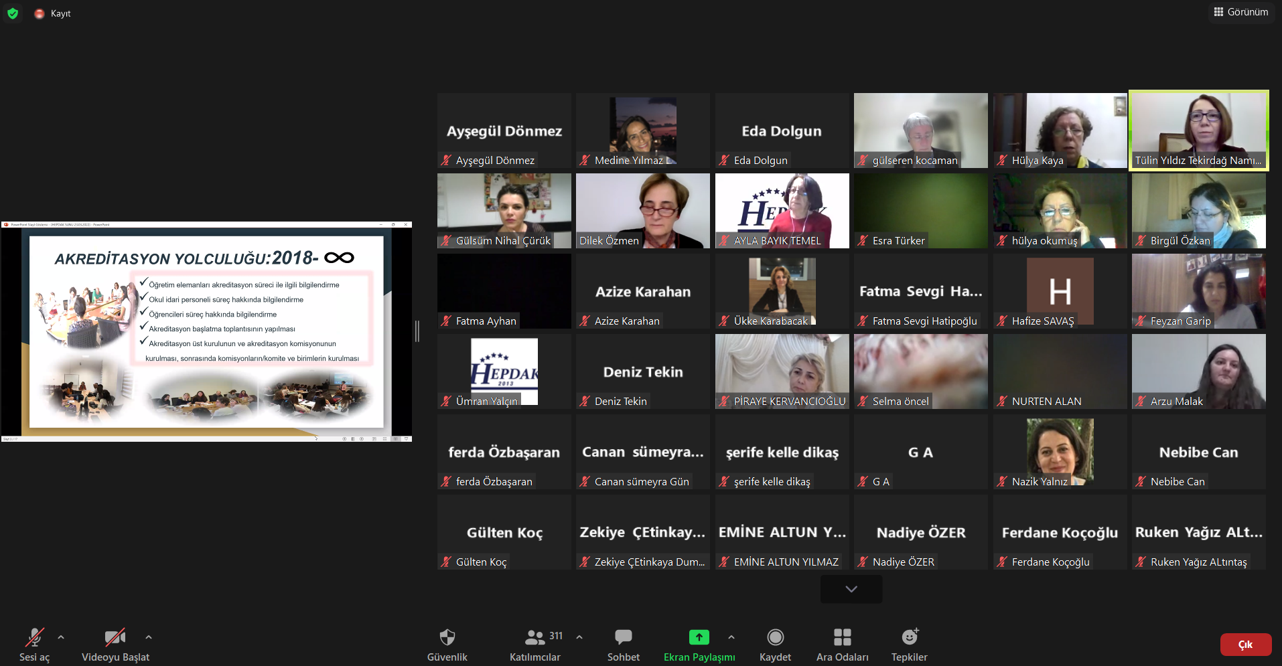The height and width of the screenshot is (666, 1282).
Task: Click the red Kayıt recording indicator
Action: pos(40,13)
